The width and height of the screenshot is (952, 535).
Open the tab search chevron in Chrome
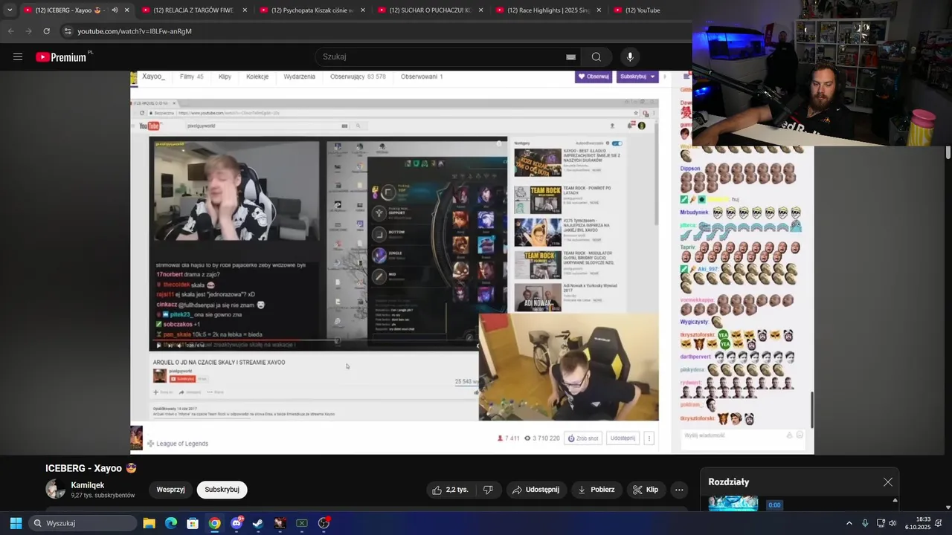point(10,10)
